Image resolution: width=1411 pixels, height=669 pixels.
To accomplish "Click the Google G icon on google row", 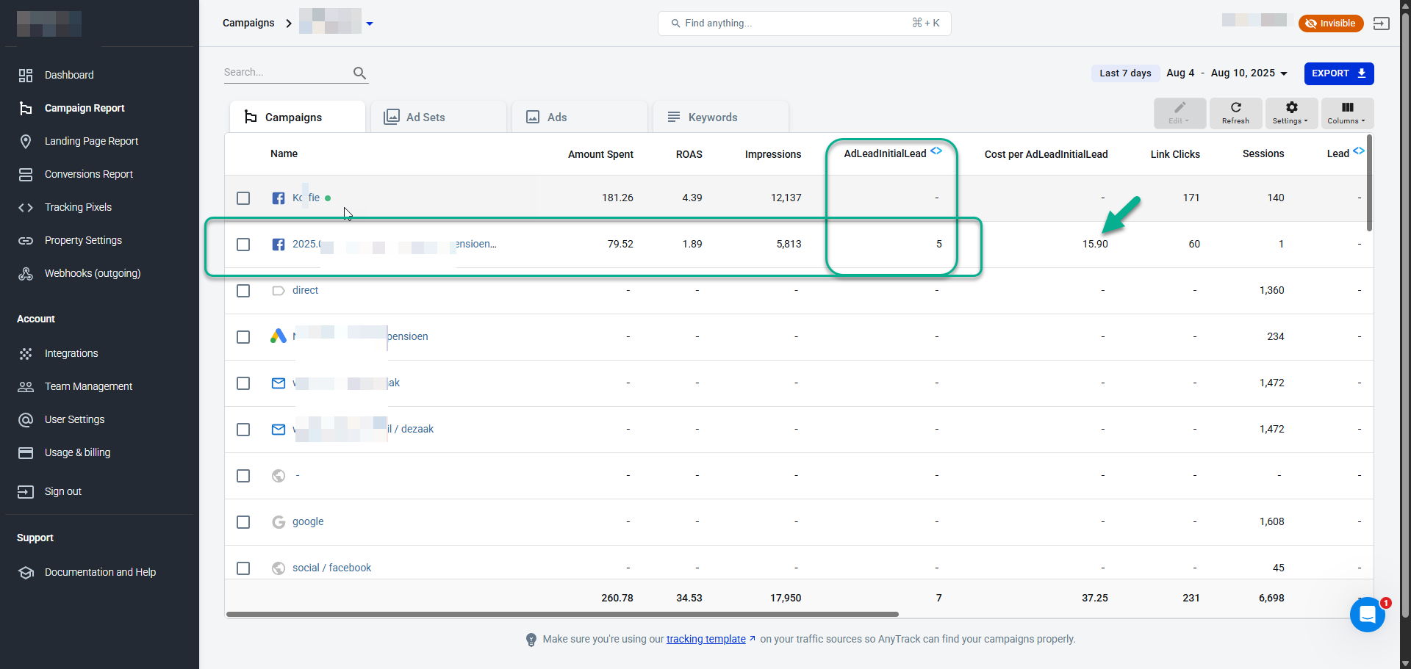I will pyautogui.click(x=279, y=522).
